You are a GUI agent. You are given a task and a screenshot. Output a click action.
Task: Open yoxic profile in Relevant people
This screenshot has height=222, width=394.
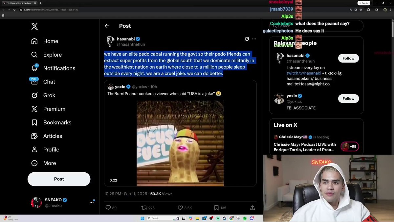coord(292,96)
